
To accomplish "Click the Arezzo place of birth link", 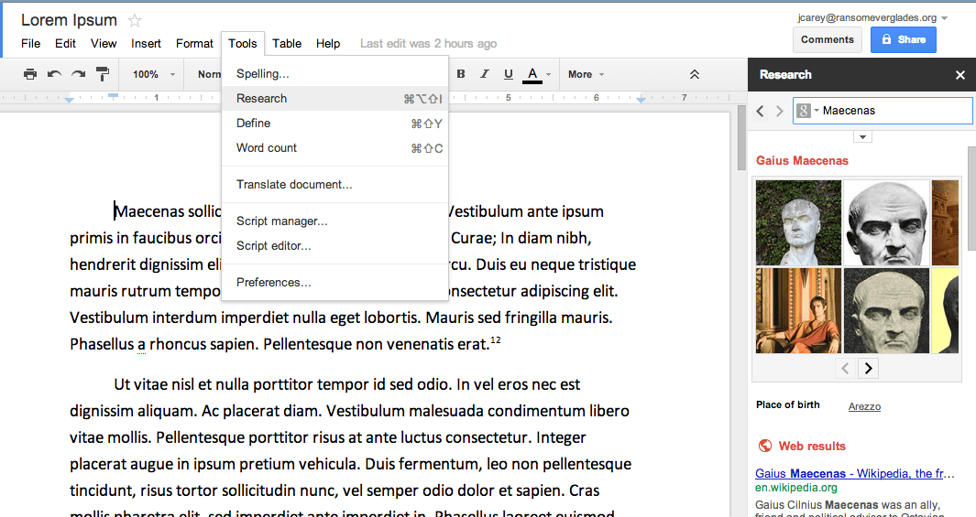I will tap(864, 406).
